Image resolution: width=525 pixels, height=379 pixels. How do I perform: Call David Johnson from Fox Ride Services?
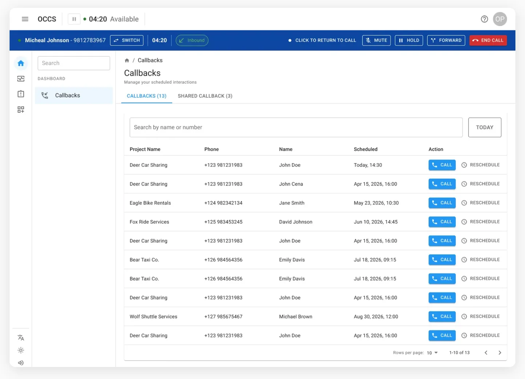tap(442, 222)
